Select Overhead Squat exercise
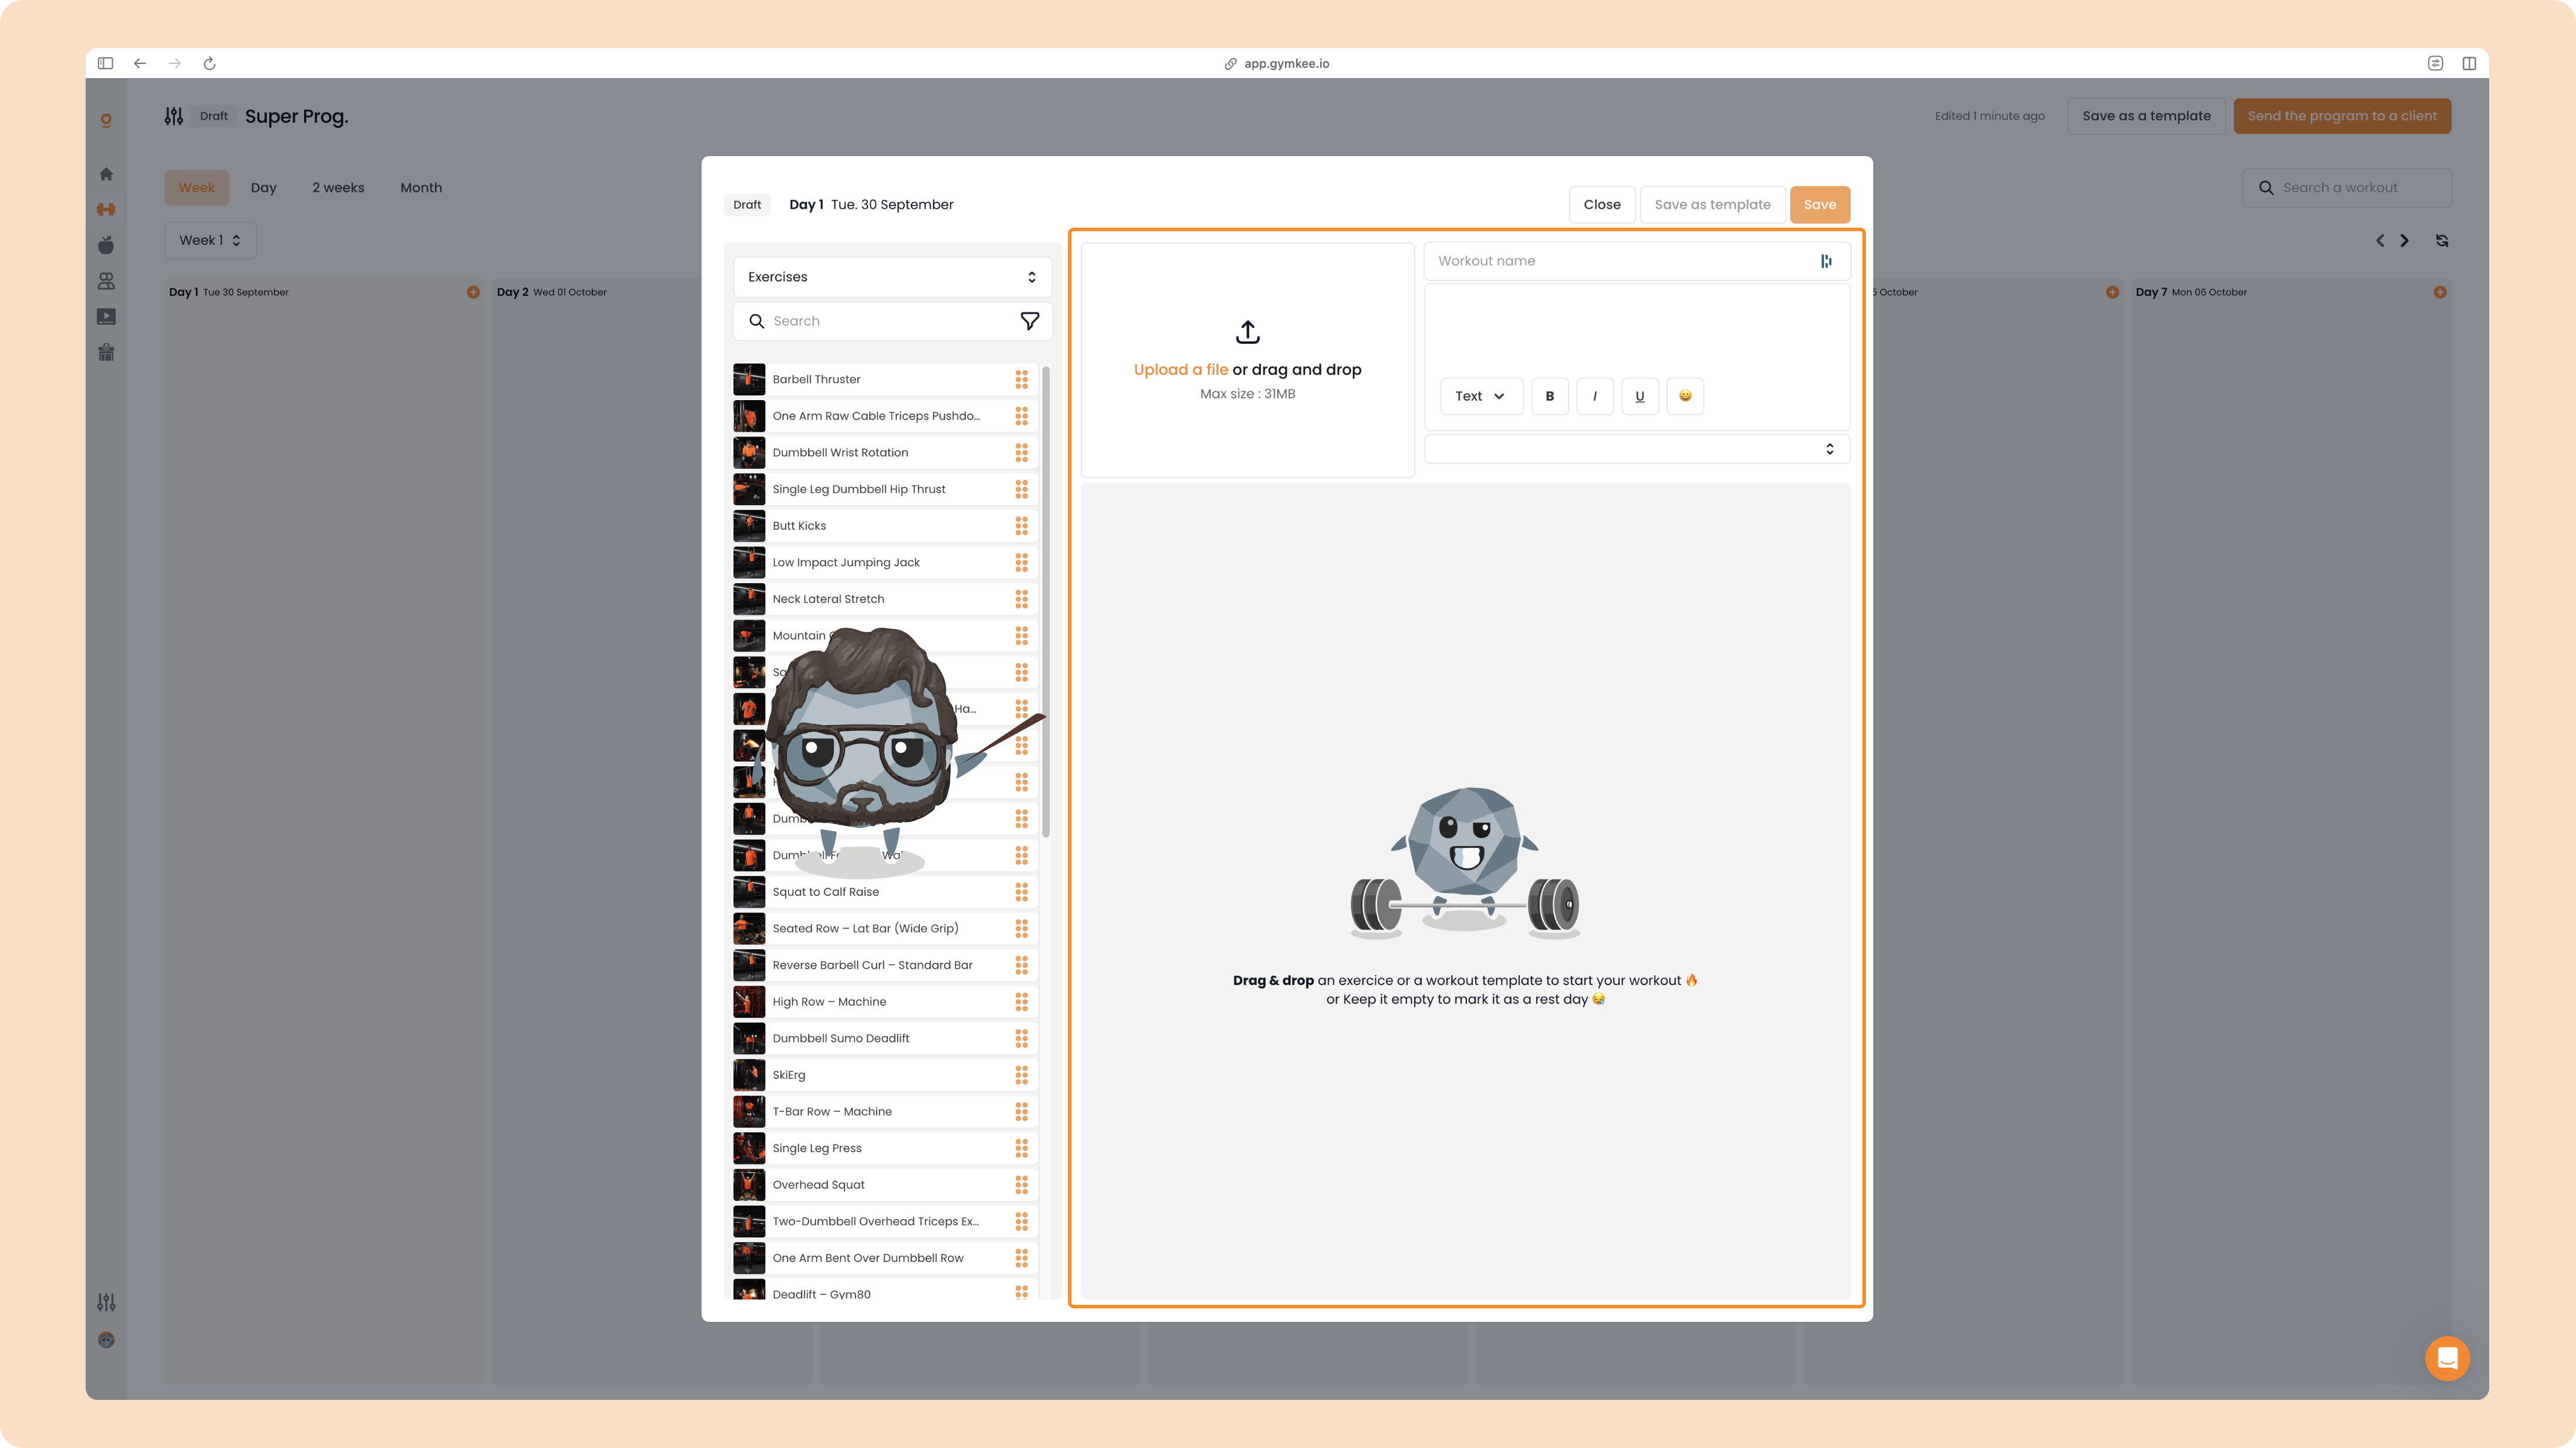2576x1448 pixels. (885, 1185)
